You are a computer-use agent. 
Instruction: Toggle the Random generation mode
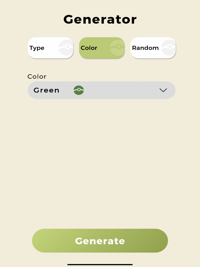point(153,48)
